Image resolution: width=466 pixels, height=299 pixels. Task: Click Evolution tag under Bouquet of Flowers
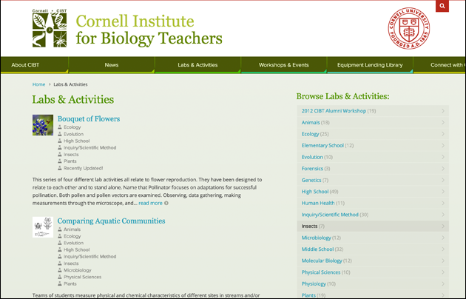[x=73, y=134]
